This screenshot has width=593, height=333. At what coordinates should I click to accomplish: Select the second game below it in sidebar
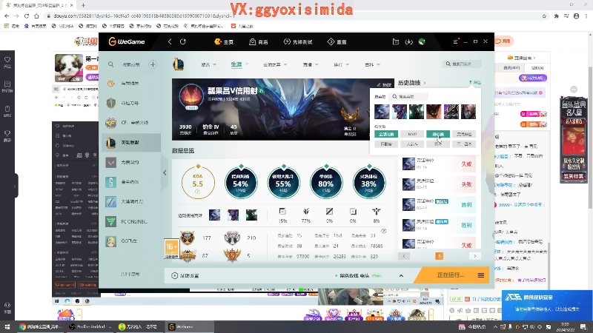[x=131, y=103]
